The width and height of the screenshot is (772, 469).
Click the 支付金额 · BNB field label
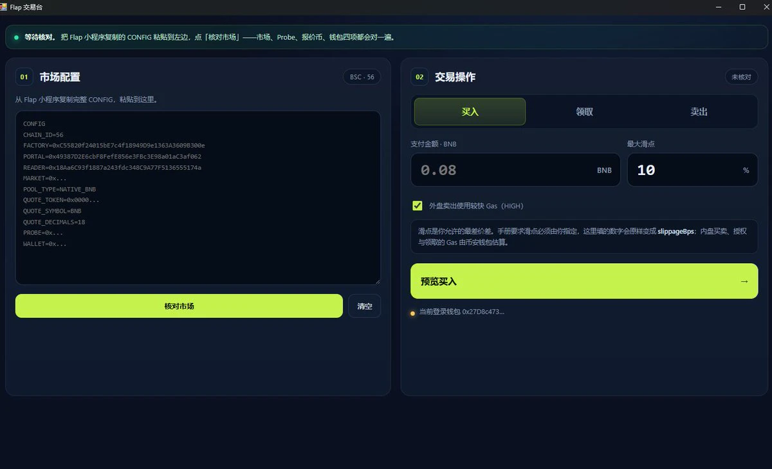(433, 144)
